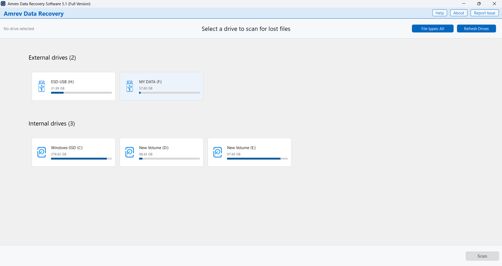This screenshot has height=266, width=502.
Task: Refresh the drives list
Action: 476,28
